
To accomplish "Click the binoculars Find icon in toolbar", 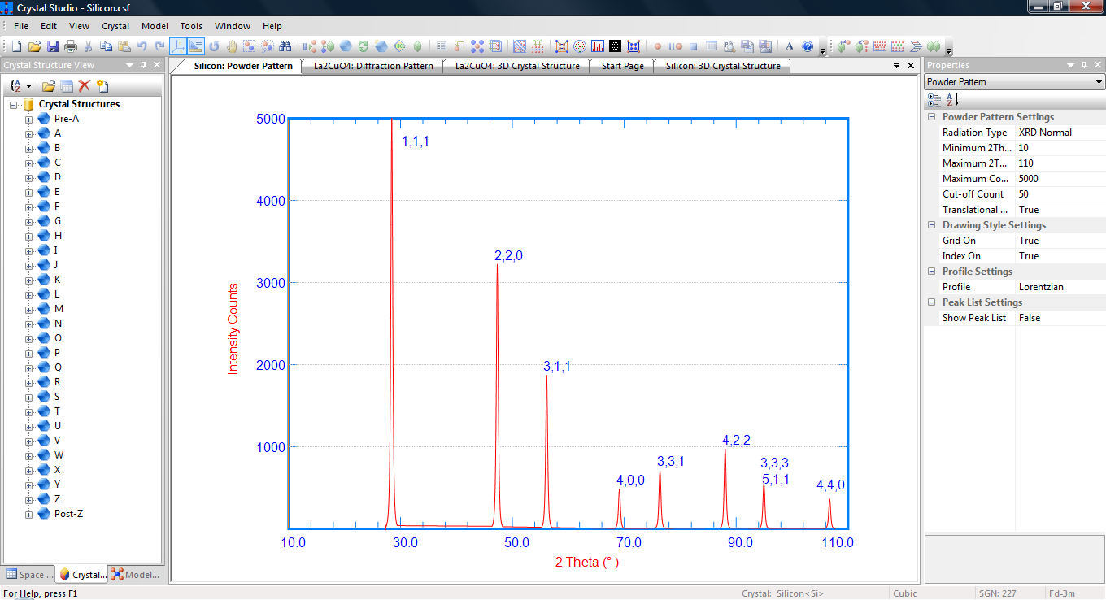I will (x=285, y=46).
